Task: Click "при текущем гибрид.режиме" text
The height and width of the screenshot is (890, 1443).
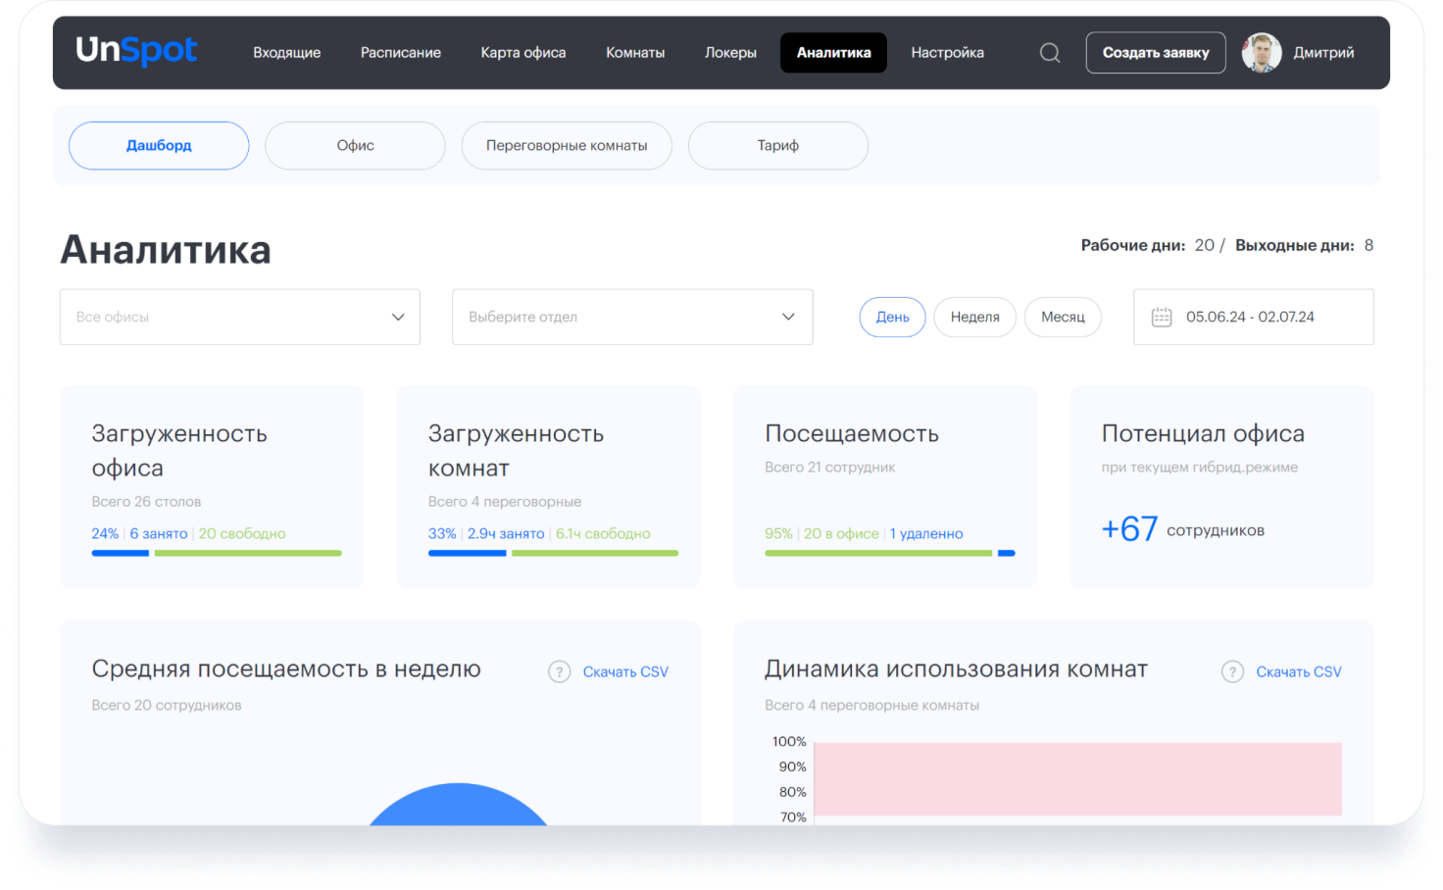Action: 1199,467
